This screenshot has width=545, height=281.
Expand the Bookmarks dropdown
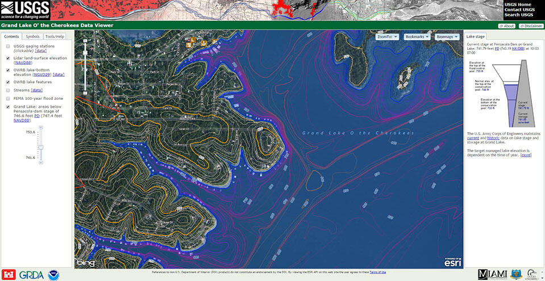417,36
